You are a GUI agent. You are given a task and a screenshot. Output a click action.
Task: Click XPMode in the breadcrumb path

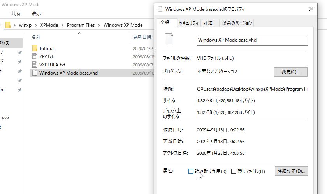49,25
